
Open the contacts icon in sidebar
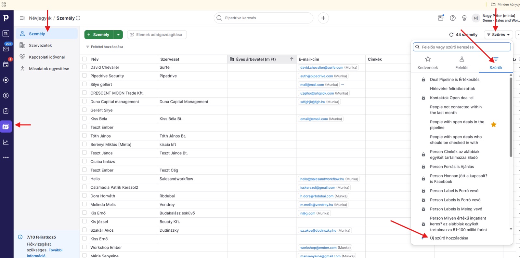click(6, 127)
